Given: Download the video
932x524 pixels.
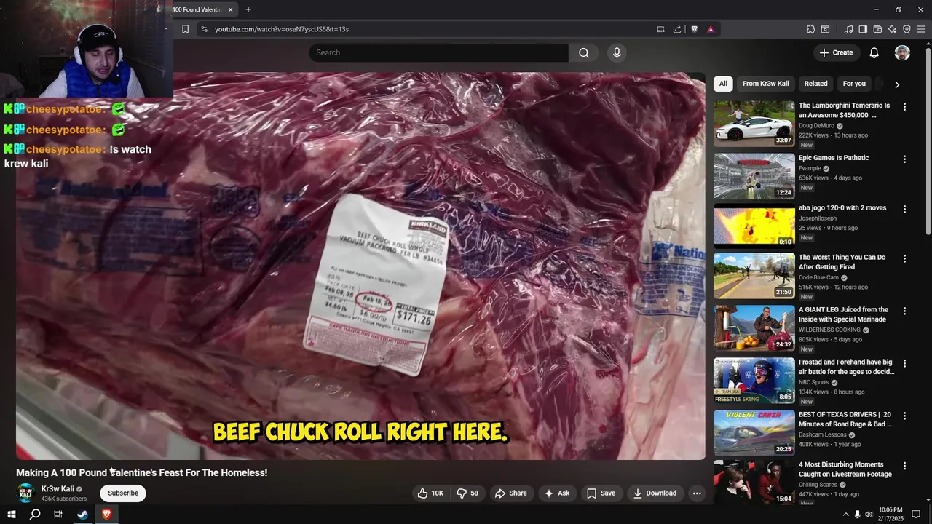Looking at the screenshot, I should (655, 493).
